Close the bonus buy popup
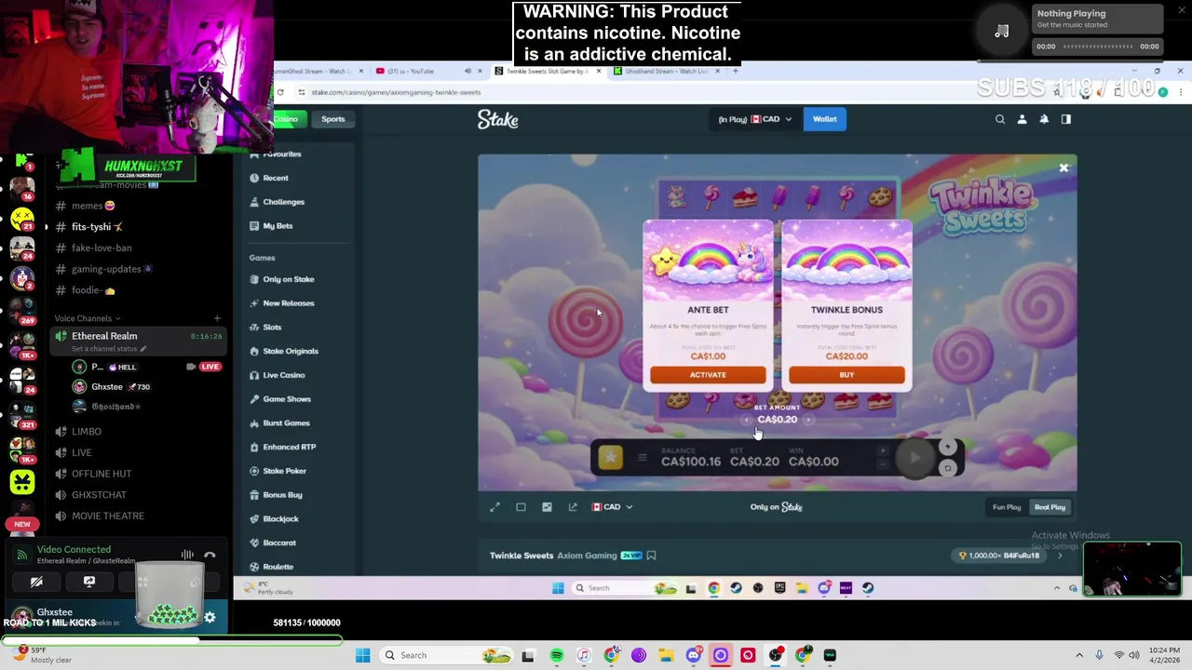 tap(1063, 168)
